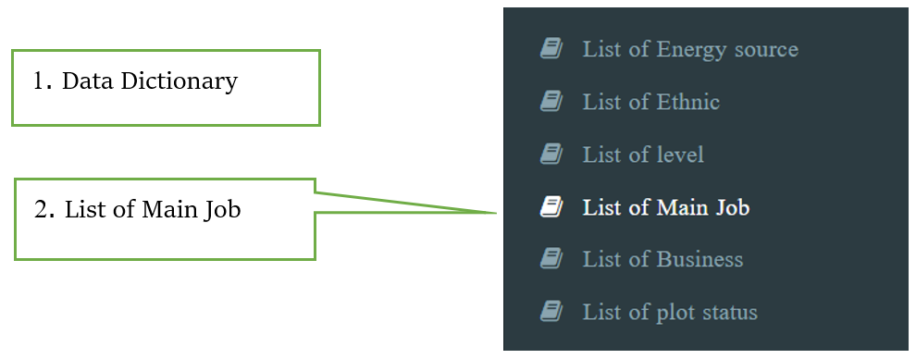This screenshot has width=916, height=359.
Task: Open the List of Business page
Action: tap(663, 259)
